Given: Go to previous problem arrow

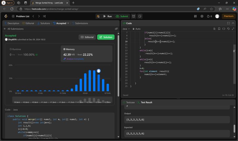Looking at the screenshot, I should coord(33,16).
